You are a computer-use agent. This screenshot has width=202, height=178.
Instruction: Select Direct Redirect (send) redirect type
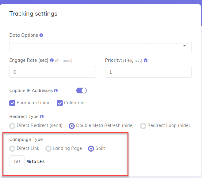coord(13,126)
